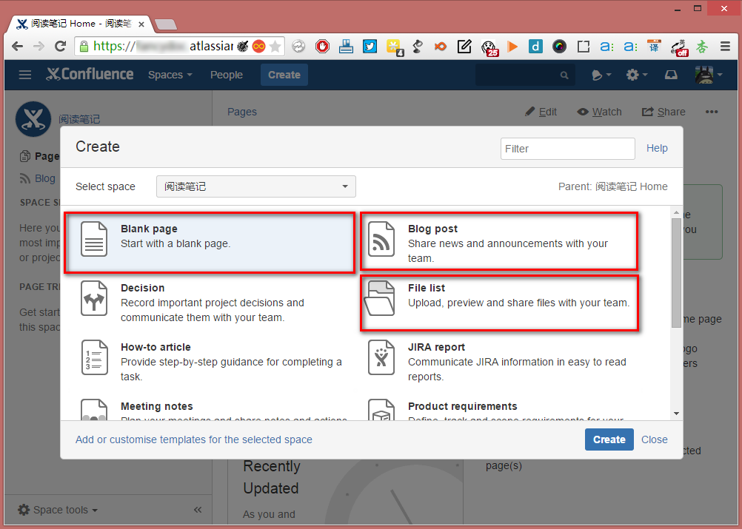Expand the Select space dropdown
Viewport: 742px width, 529px height.
256,186
